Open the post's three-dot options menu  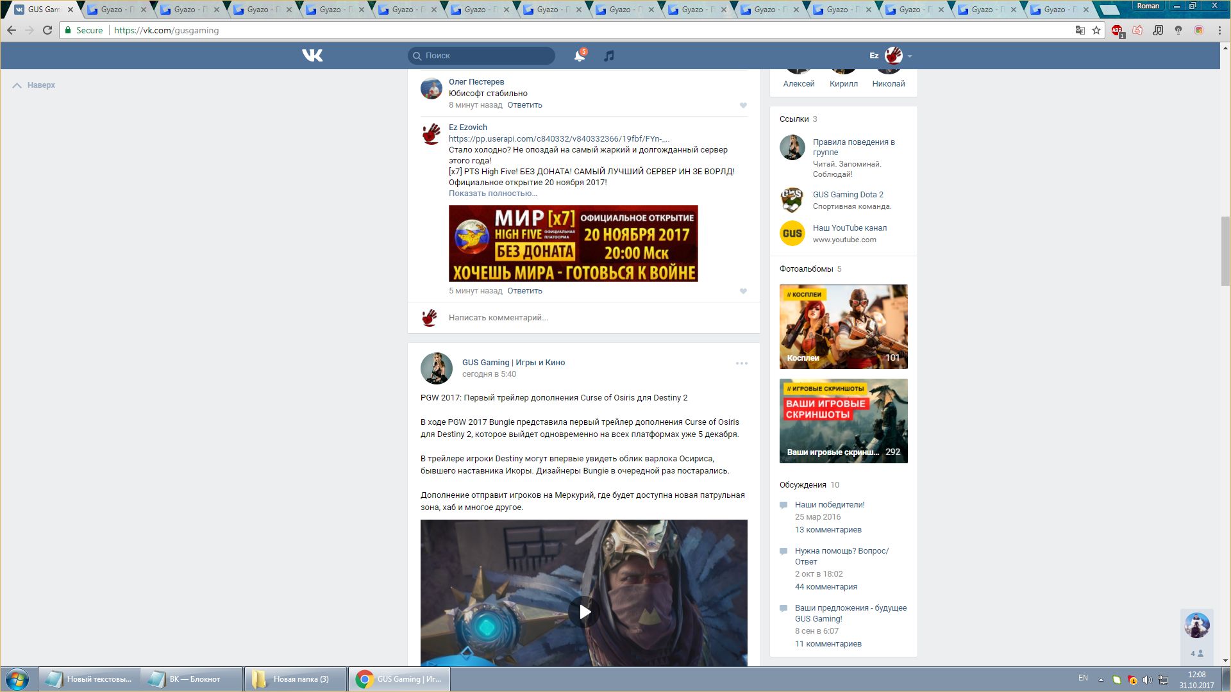(742, 363)
